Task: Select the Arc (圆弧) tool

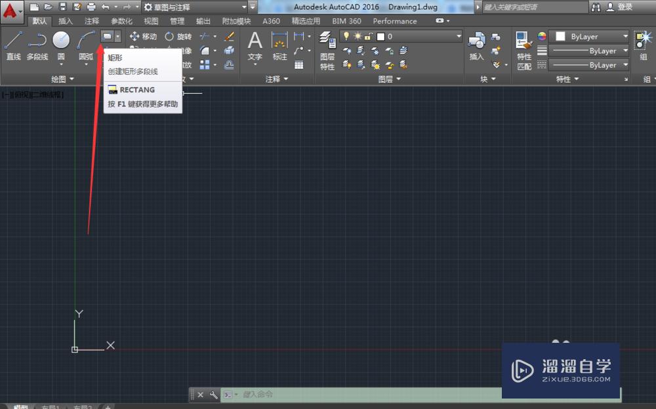Action: coord(86,46)
